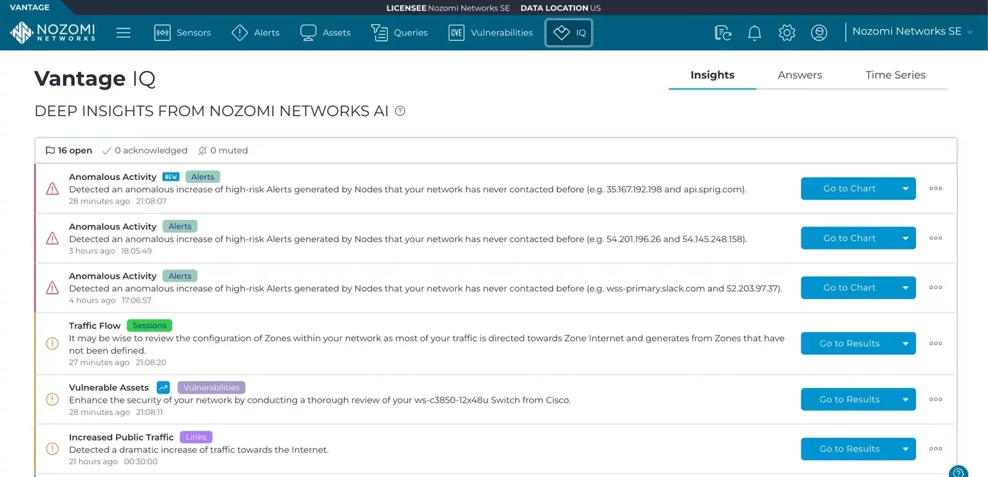Click the trend icon beside Vulnerable Assets
The width and height of the screenshot is (988, 477).
163,387
